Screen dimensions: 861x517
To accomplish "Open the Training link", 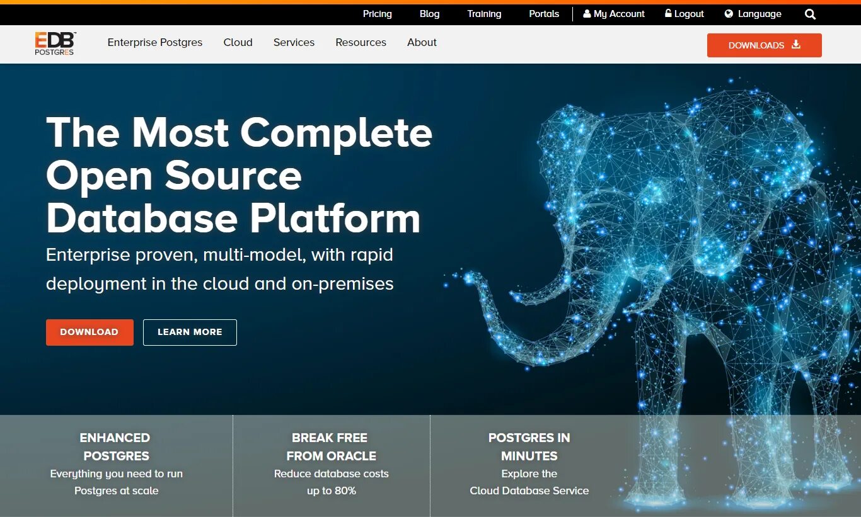I will [x=484, y=14].
